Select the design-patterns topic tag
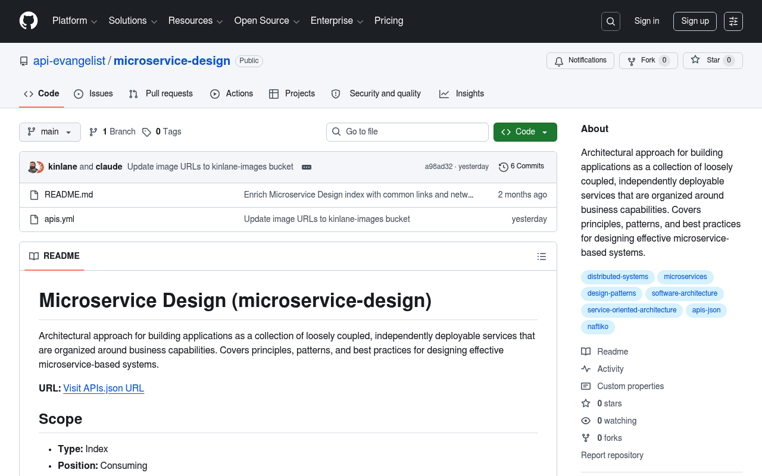 click(x=611, y=294)
